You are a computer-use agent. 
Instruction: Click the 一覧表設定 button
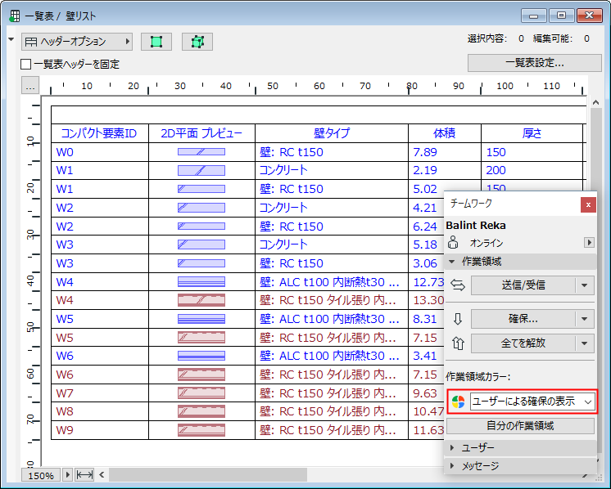point(535,63)
